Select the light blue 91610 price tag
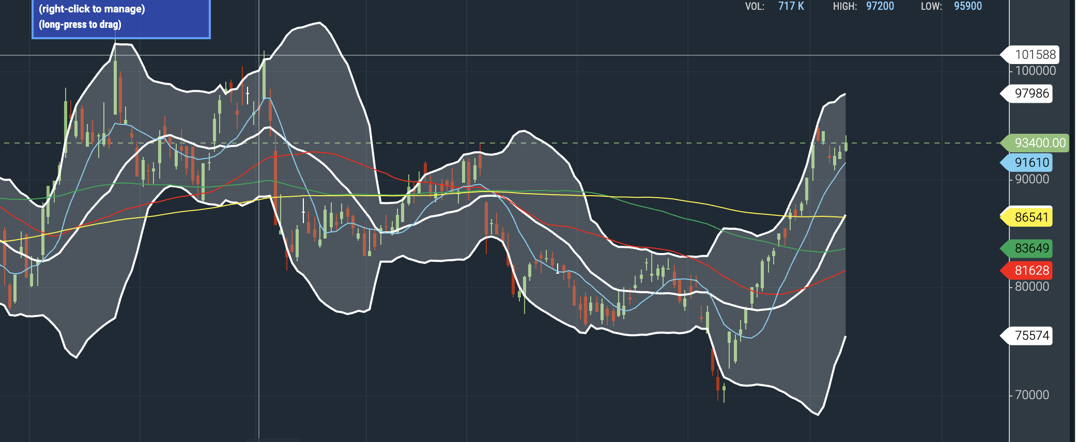 1031,163
